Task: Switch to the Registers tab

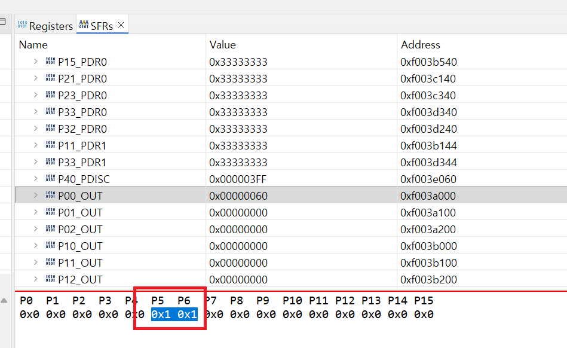Action: pos(45,26)
